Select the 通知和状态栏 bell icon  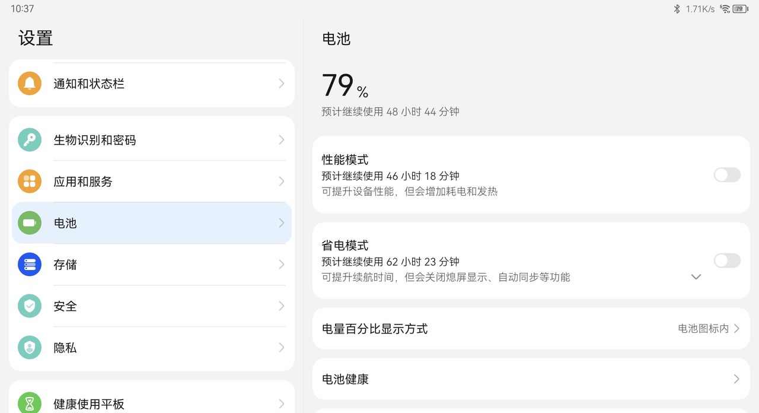click(29, 84)
